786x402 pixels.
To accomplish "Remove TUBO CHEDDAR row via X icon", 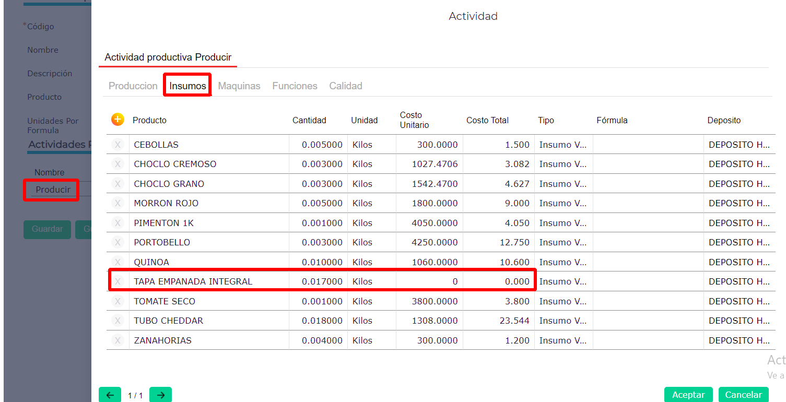I will click(x=118, y=321).
